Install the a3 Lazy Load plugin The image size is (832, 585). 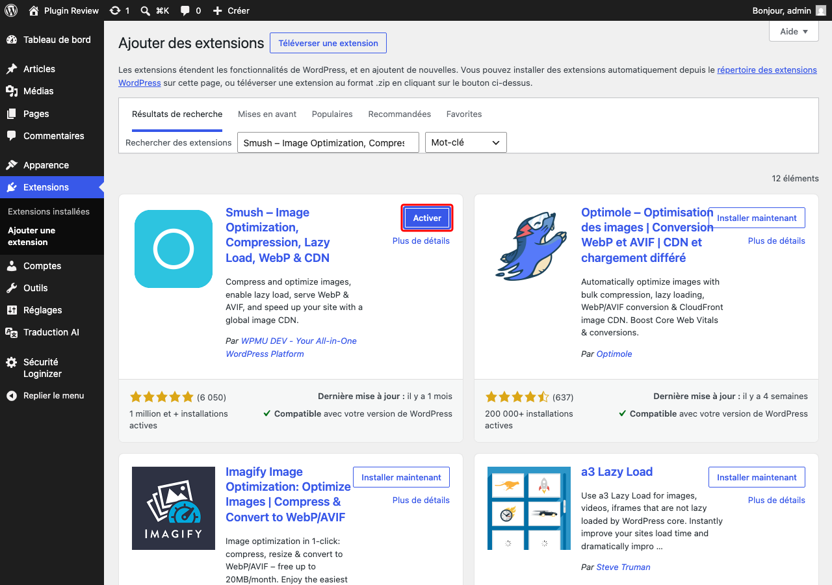pyautogui.click(x=757, y=477)
